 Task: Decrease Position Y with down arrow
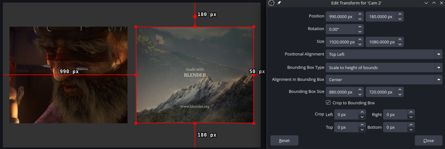click(400, 19)
